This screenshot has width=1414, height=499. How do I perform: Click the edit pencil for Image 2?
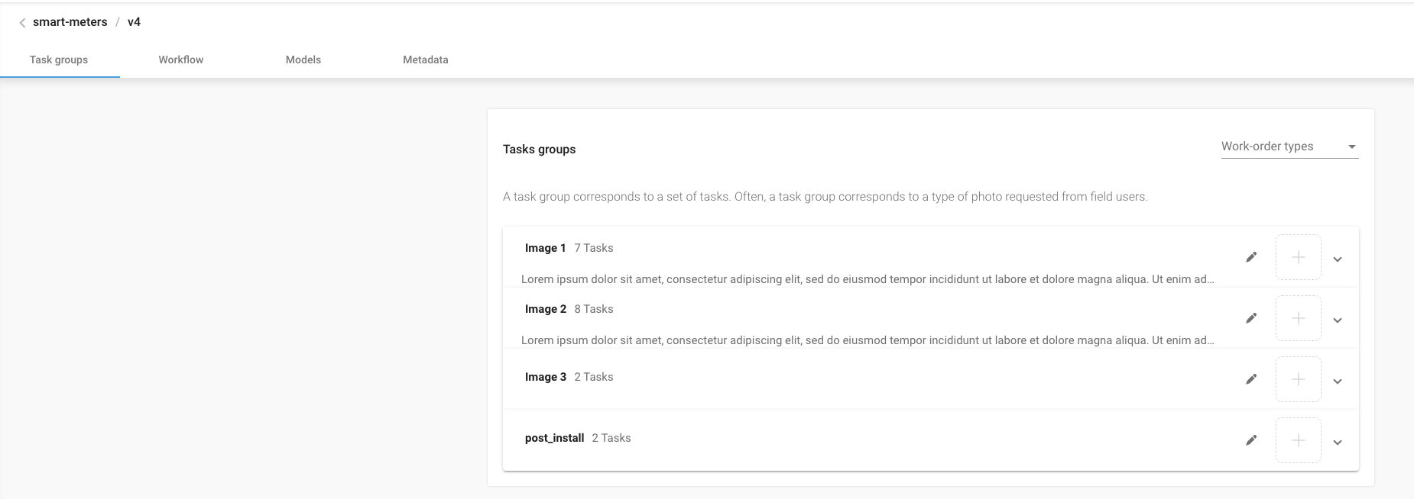click(1251, 318)
